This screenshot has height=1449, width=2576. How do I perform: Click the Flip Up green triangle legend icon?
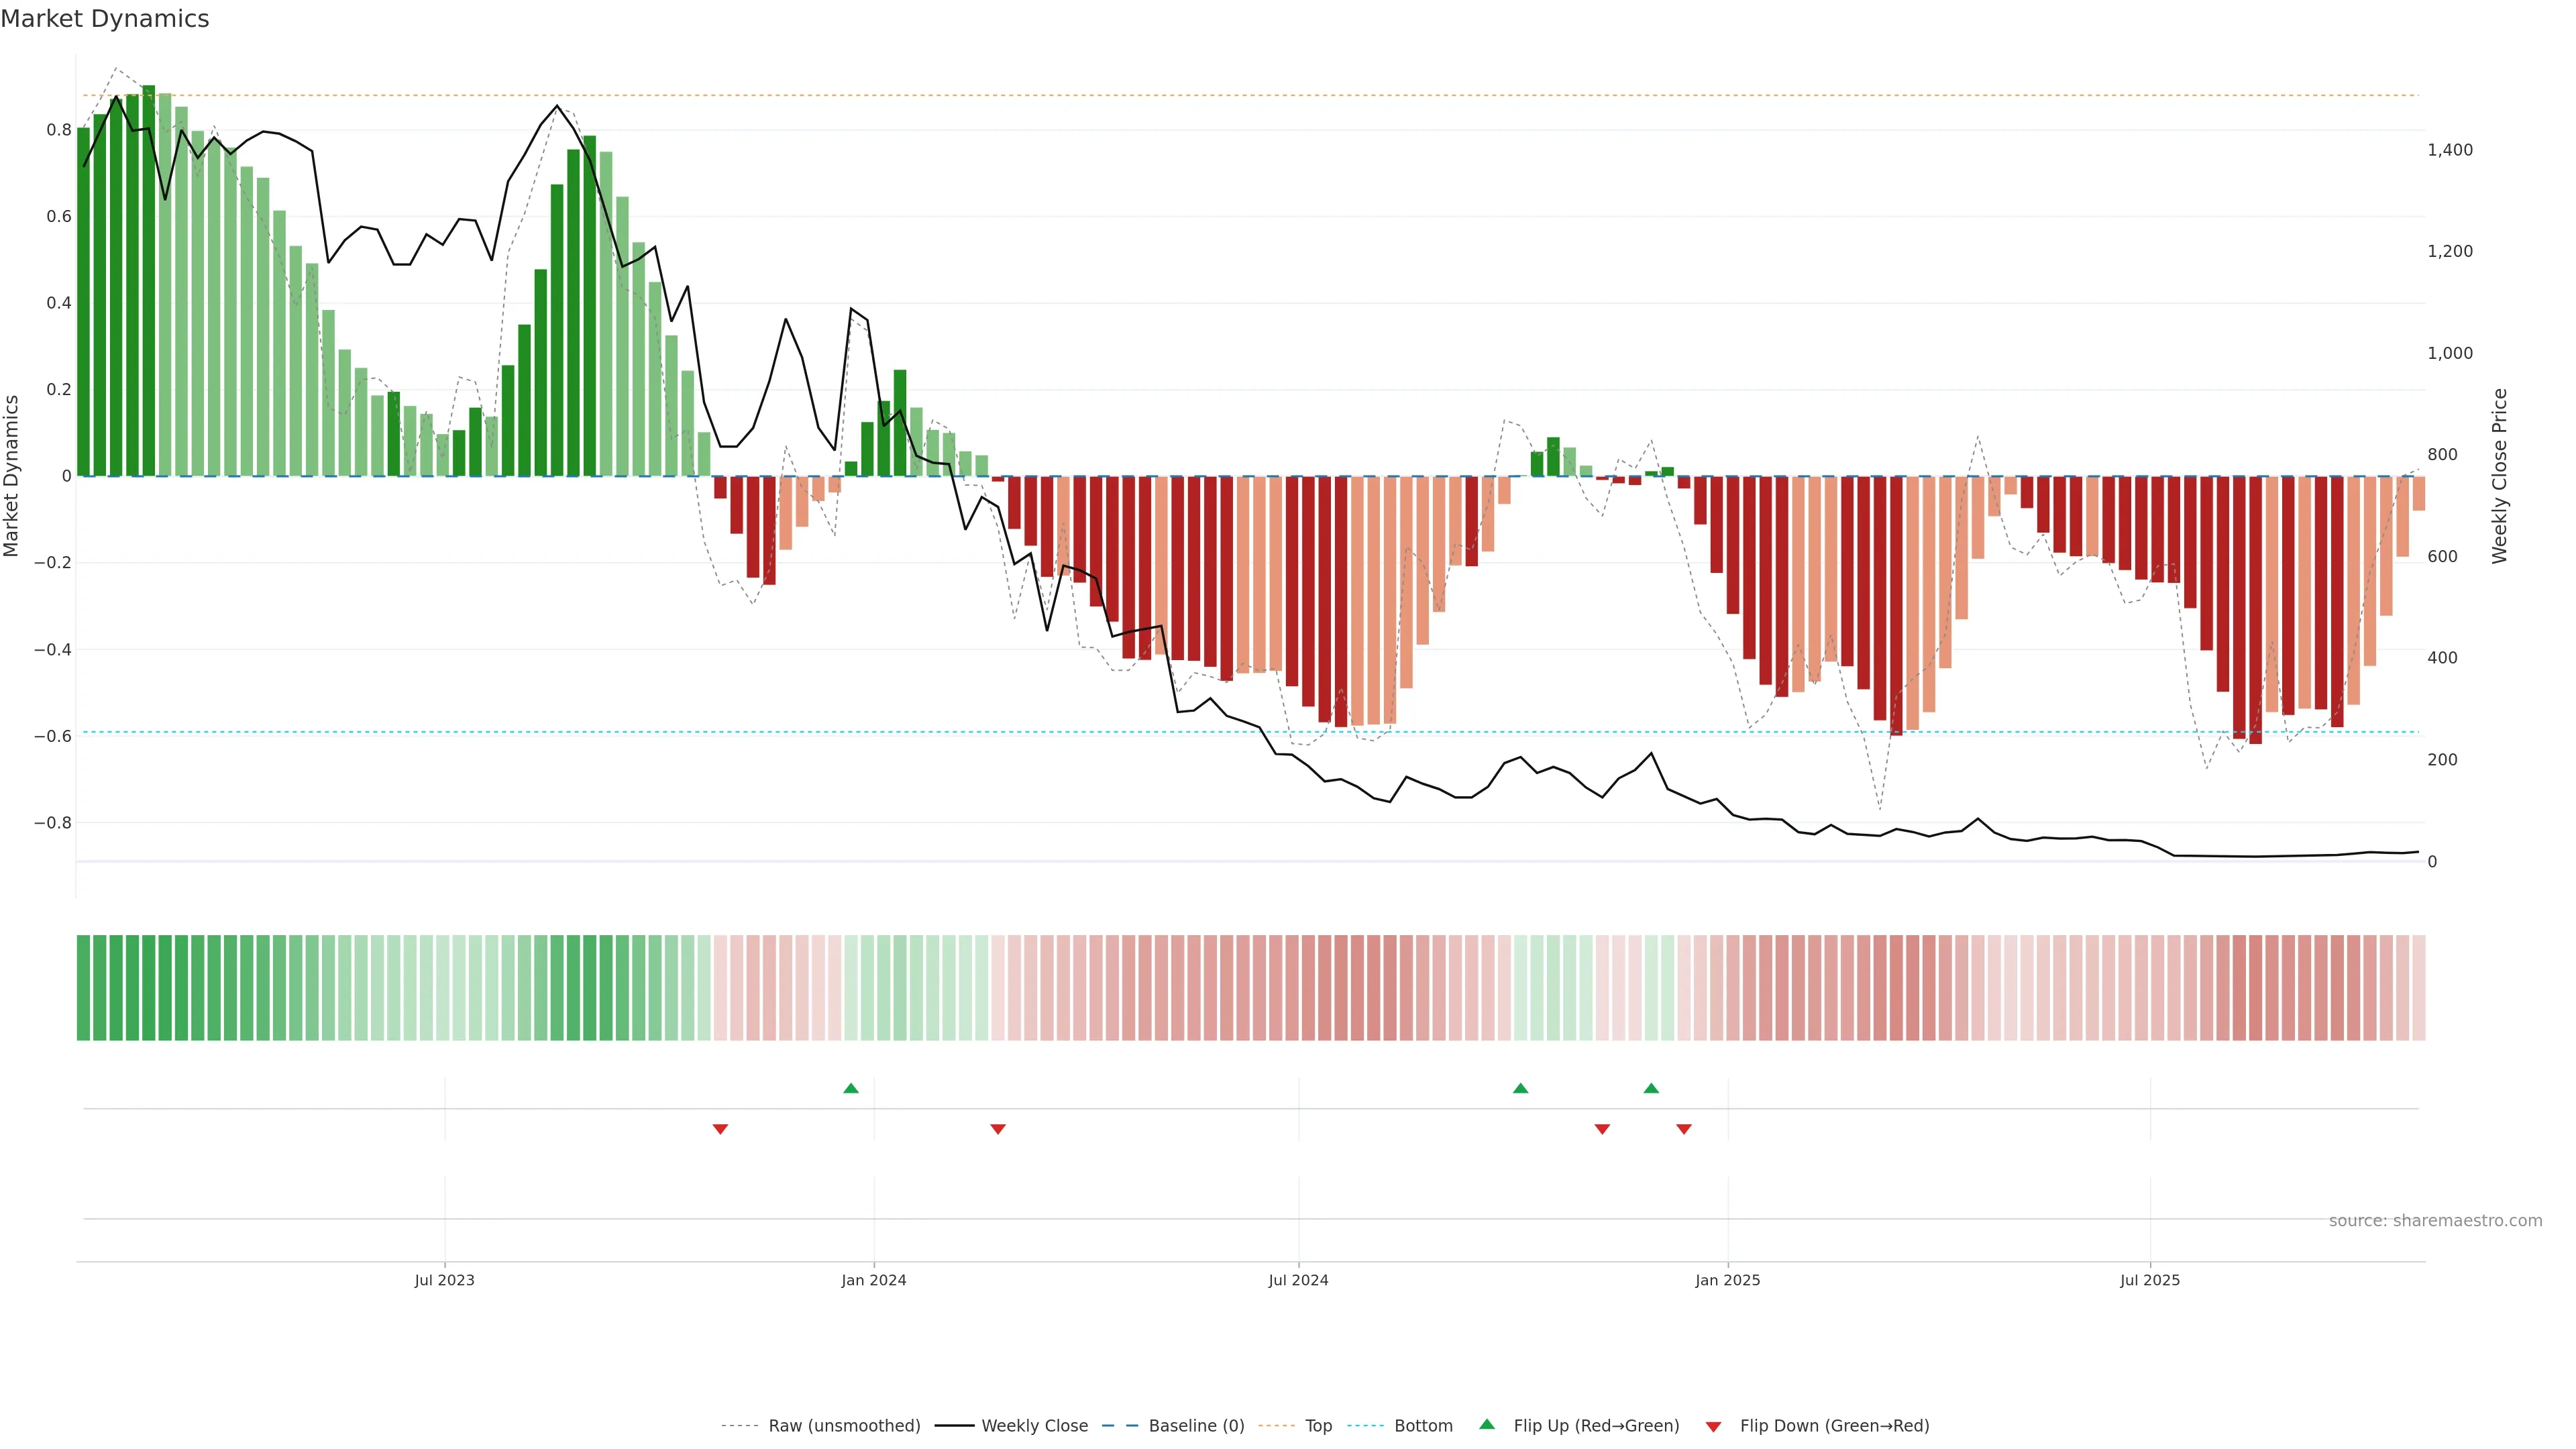pyautogui.click(x=1486, y=1424)
